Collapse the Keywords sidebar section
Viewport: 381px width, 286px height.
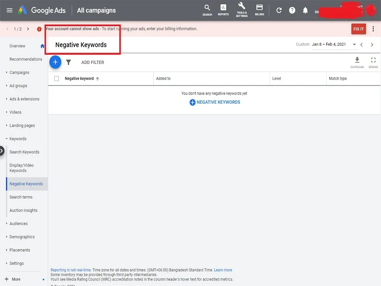click(x=6, y=139)
